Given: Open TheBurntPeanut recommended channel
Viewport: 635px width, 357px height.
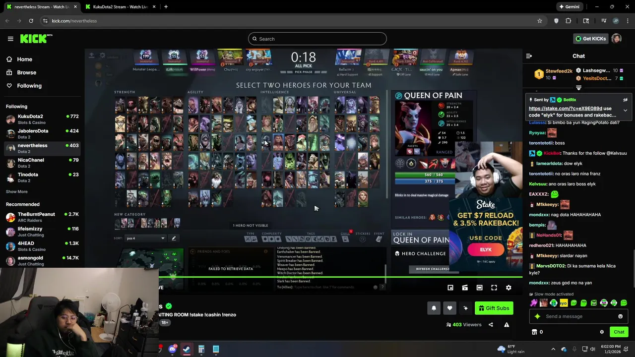Looking at the screenshot, I should [x=42, y=217].
